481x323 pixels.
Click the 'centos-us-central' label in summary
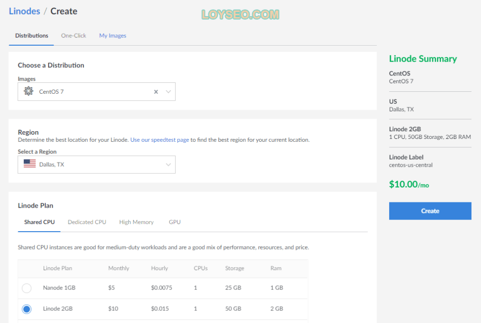coord(411,165)
